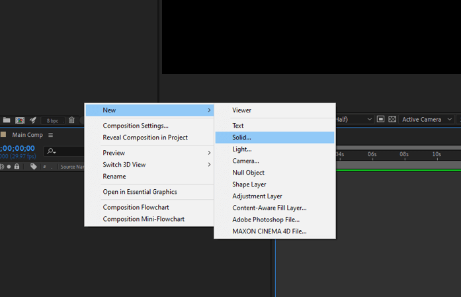Click the # layer number column header
The height and width of the screenshot is (297, 461).
pos(44,167)
